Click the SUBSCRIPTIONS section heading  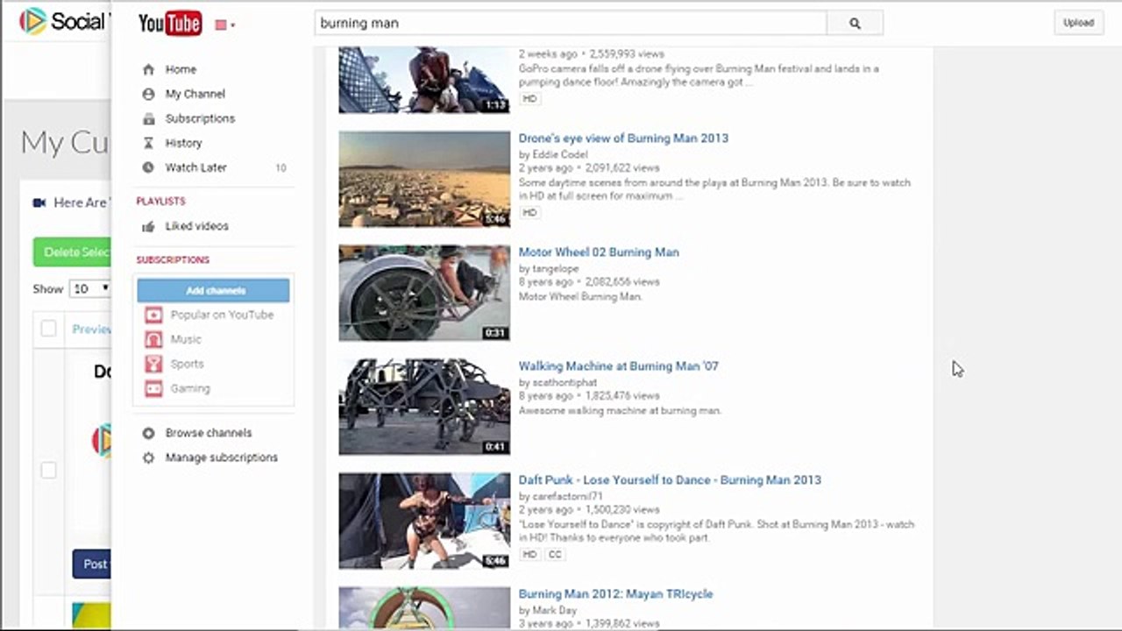tap(173, 260)
